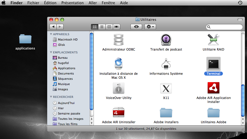Open the Action gear dropdown menu

pyautogui.click(x=150, y=27)
